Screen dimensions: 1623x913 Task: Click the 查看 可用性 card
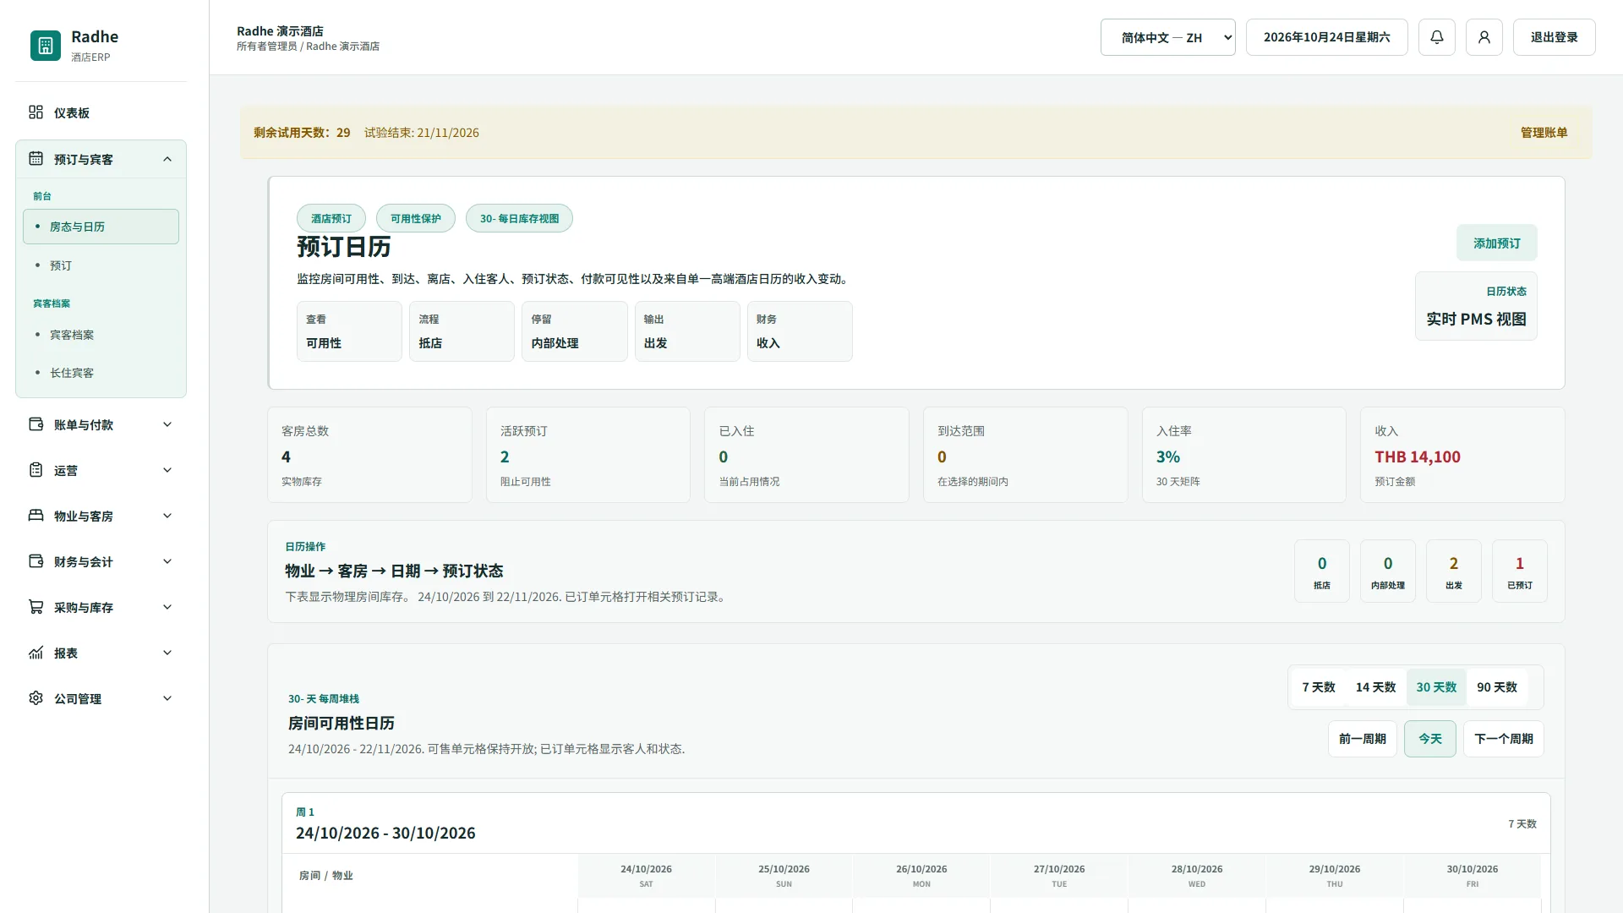(x=349, y=331)
